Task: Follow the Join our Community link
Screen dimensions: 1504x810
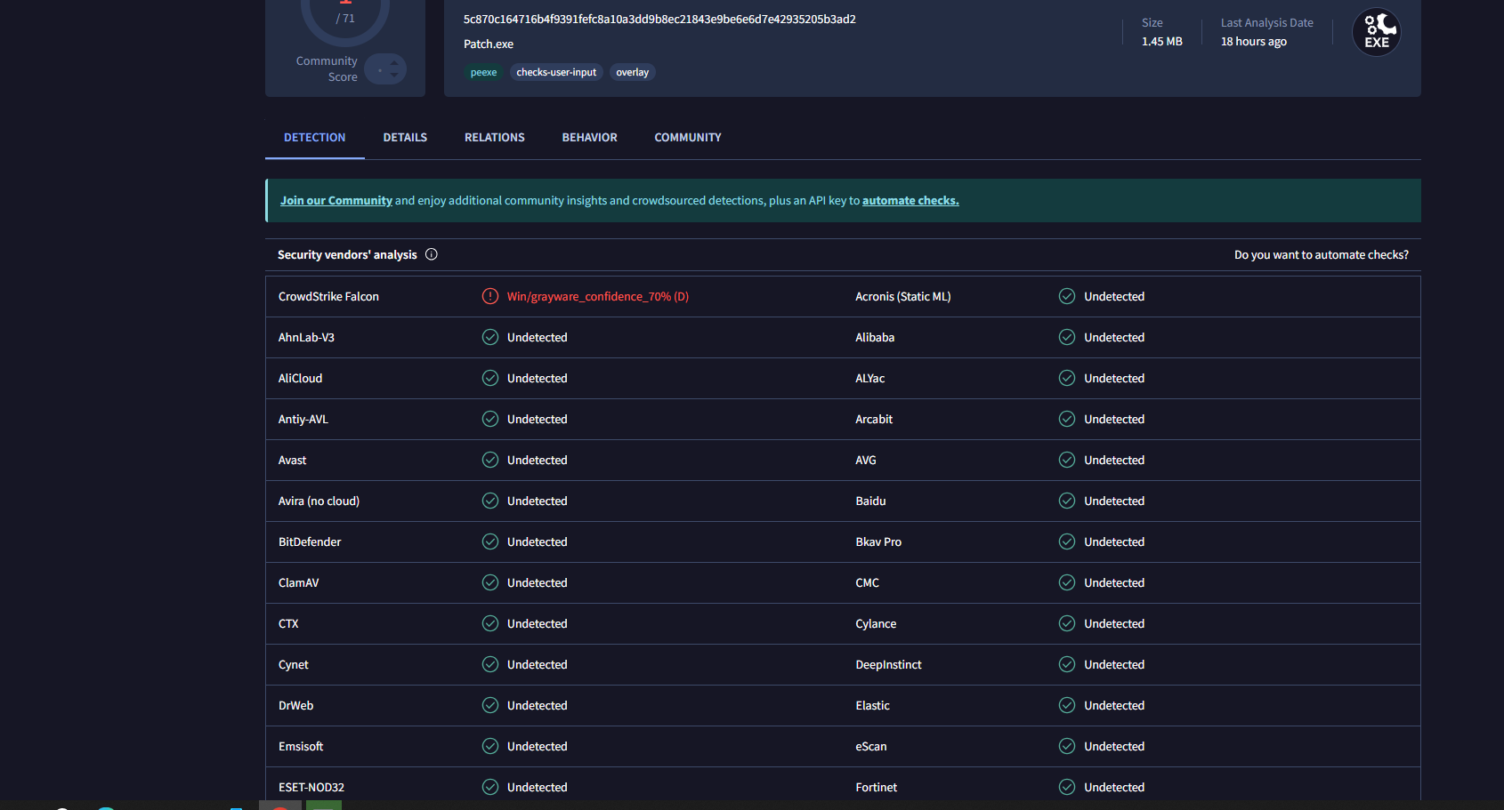Action: pos(336,201)
